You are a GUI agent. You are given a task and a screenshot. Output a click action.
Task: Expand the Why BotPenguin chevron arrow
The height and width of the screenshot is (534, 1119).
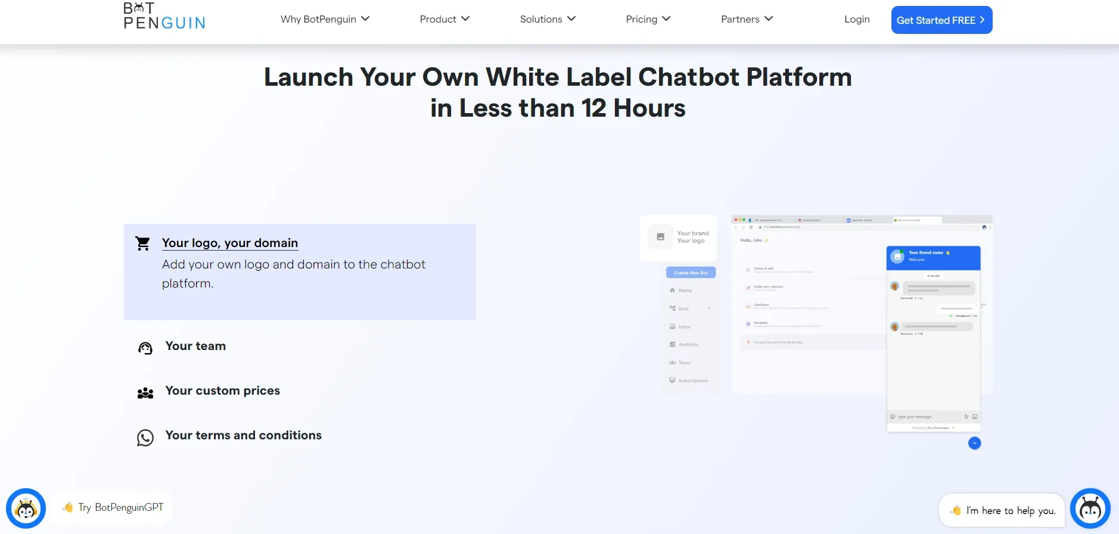(365, 18)
